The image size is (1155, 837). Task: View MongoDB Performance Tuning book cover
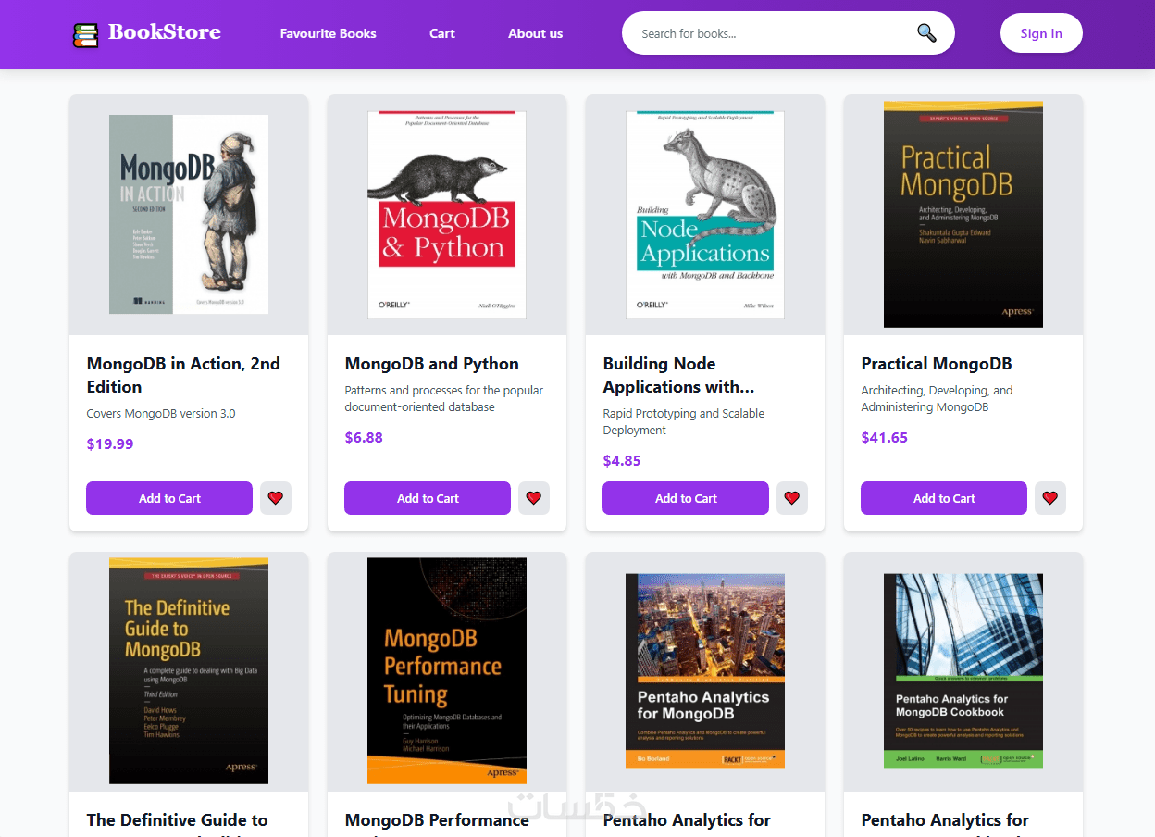tap(447, 670)
